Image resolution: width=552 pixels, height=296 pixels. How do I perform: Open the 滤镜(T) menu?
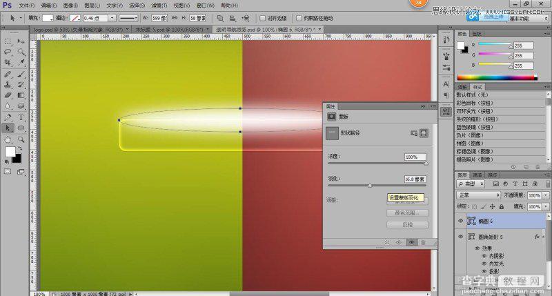click(159, 6)
